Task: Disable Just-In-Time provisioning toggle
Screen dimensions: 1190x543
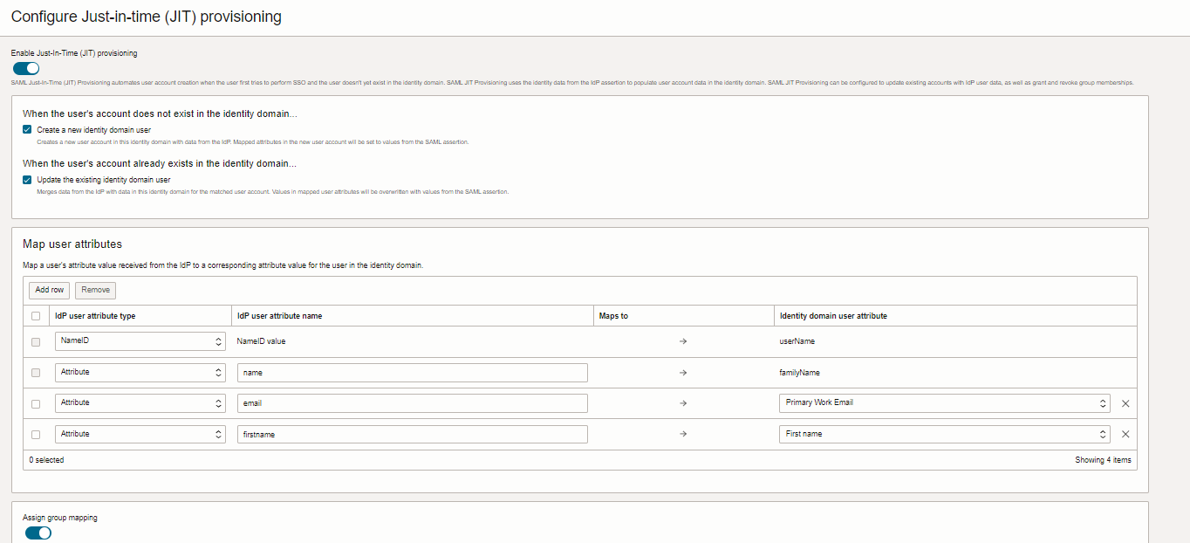Action: coord(26,68)
